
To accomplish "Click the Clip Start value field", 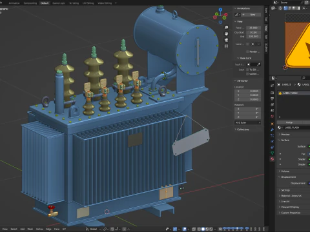I will (x=254, y=32).
